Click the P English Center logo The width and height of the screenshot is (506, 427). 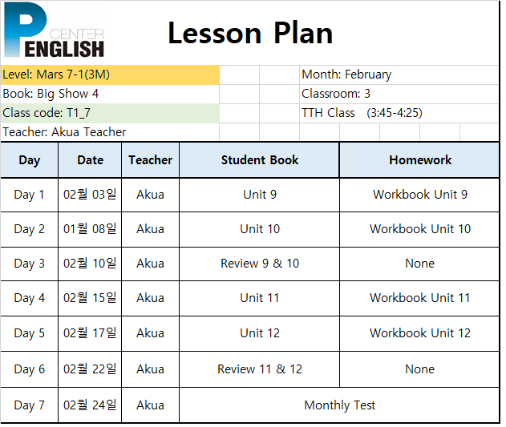pyautogui.click(x=54, y=30)
